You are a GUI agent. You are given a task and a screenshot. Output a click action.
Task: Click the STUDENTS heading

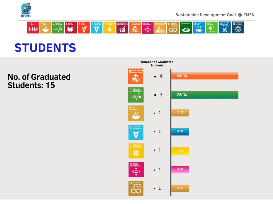[45, 48]
